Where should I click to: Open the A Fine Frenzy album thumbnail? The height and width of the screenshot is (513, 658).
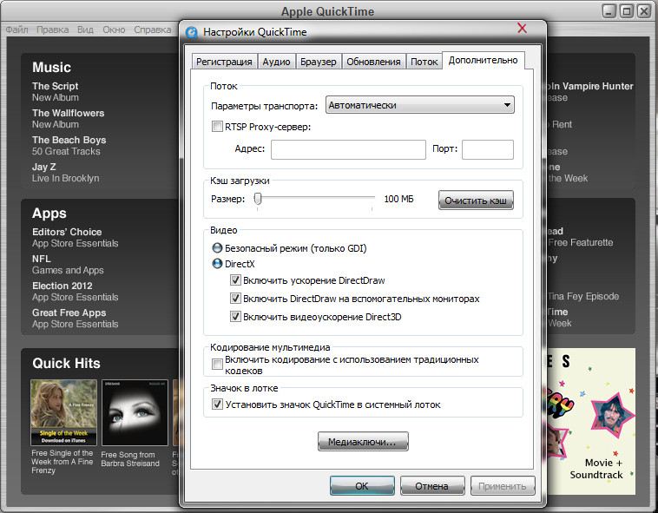63,413
